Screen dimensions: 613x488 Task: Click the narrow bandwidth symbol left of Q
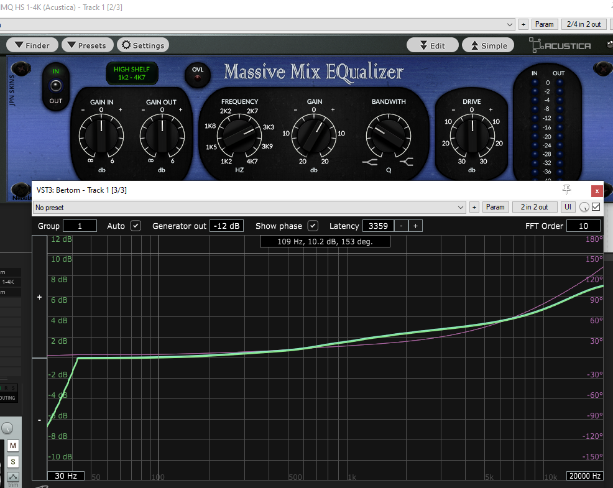(370, 162)
